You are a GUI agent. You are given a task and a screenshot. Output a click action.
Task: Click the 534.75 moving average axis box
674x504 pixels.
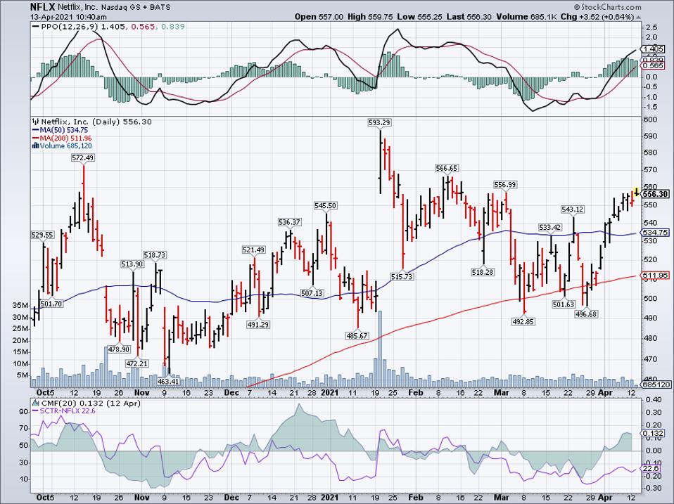pyautogui.click(x=654, y=233)
